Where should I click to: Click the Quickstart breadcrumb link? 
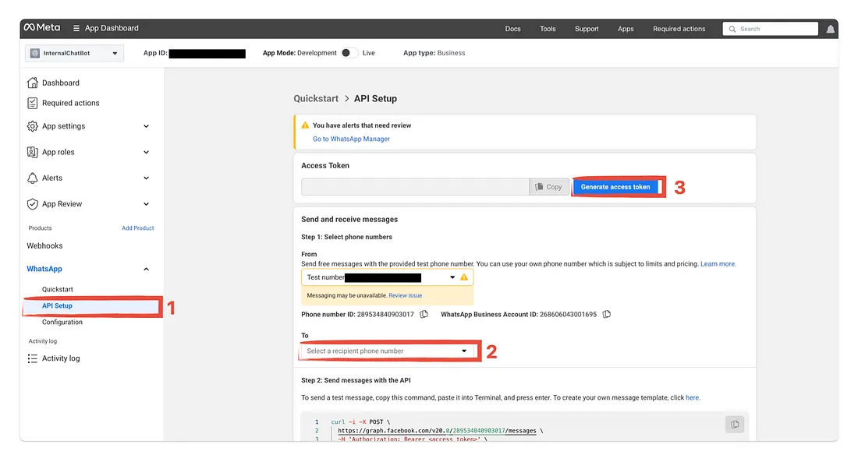pyautogui.click(x=316, y=98)
